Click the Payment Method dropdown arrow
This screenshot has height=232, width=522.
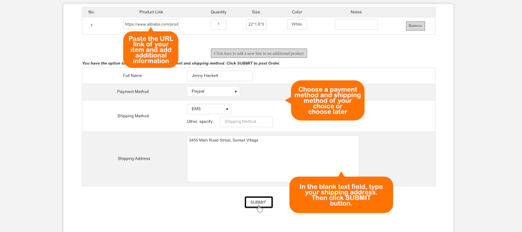[235, 92]
